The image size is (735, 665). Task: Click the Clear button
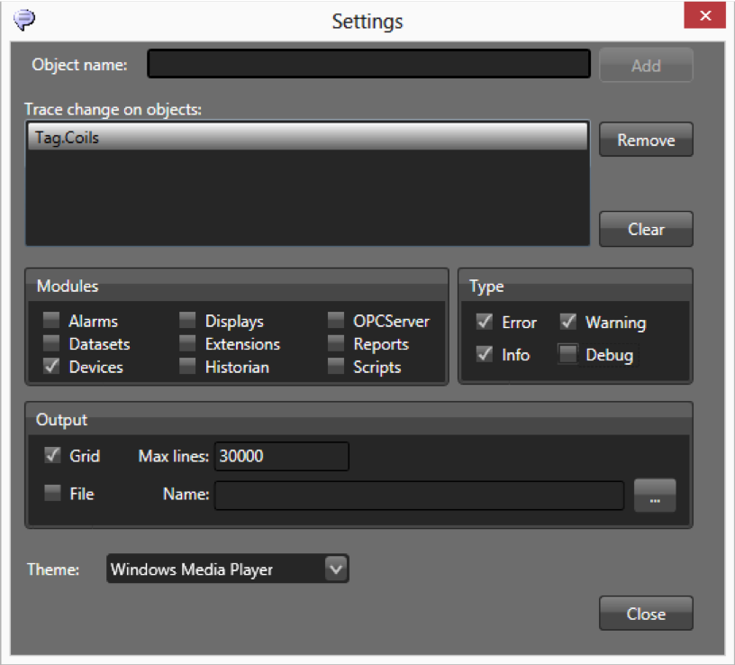[x=646, y=229]
